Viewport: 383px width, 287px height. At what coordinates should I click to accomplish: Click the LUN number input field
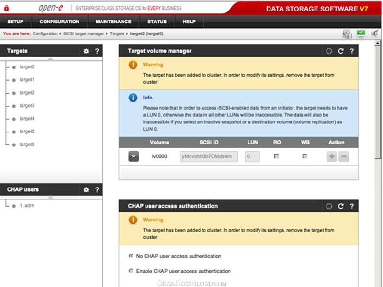pos(252,156)
